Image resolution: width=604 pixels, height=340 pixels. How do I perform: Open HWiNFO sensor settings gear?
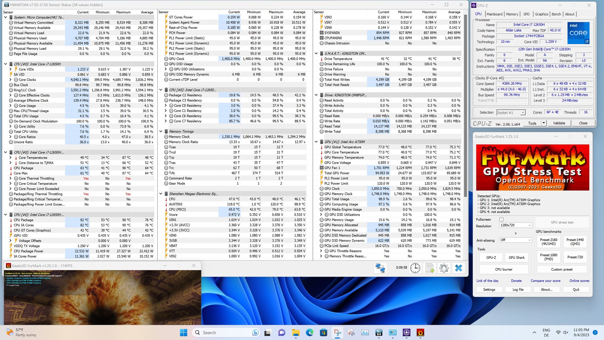pos(444,268)
